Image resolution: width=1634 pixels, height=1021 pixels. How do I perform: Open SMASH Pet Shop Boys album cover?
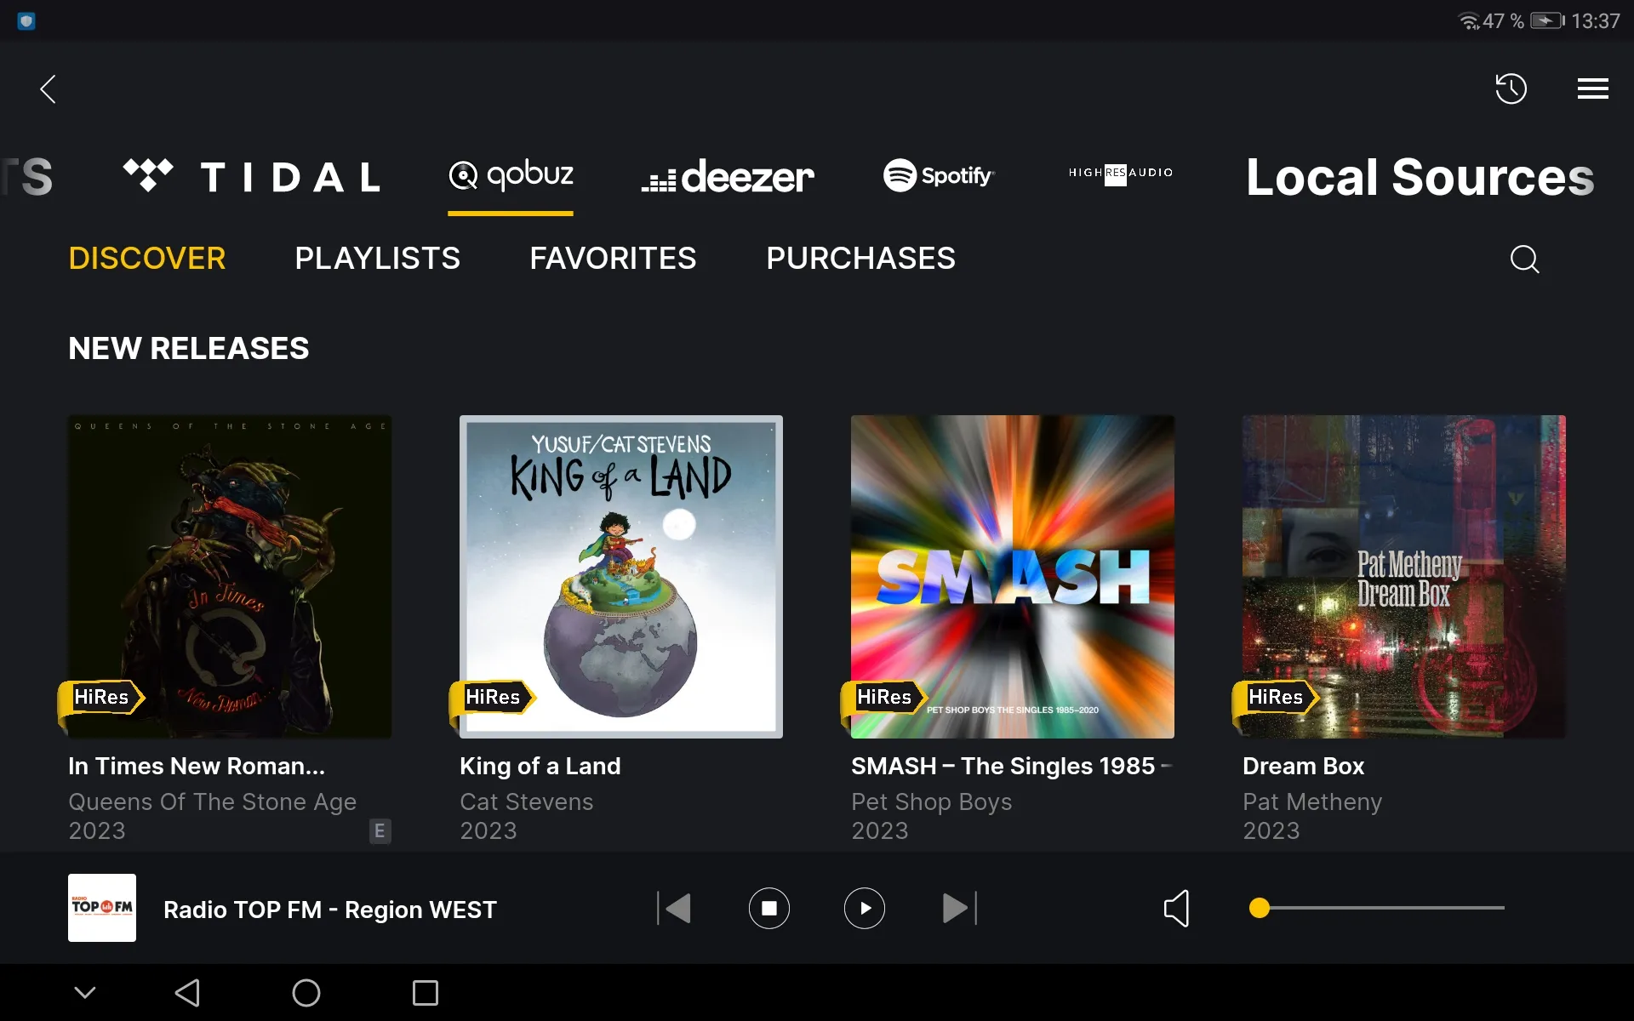point(1013,577)
